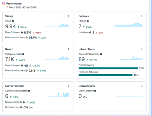Expand the Views card with its chevron
Viewport: 152px width, 116px height.
(69, 16)
